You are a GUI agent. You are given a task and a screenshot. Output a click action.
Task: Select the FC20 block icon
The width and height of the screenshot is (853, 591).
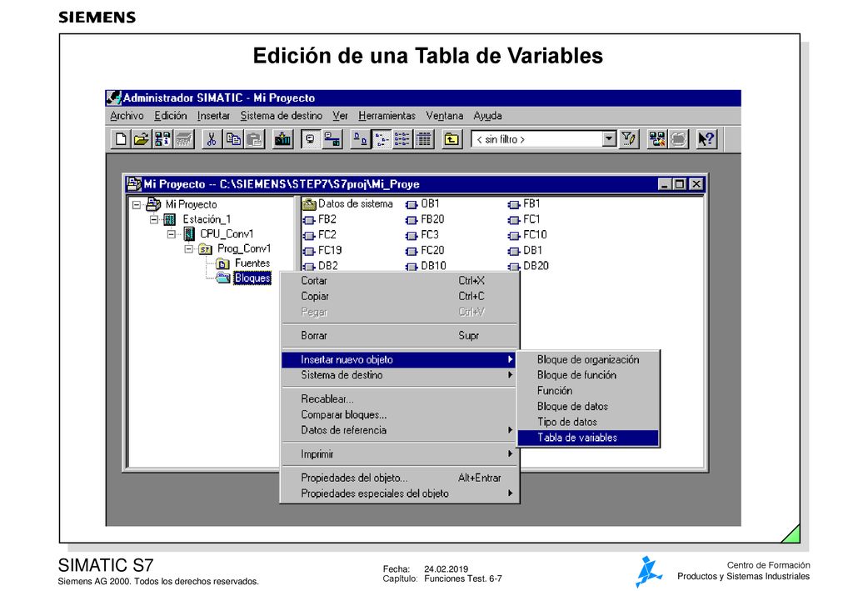coord(412,252)
